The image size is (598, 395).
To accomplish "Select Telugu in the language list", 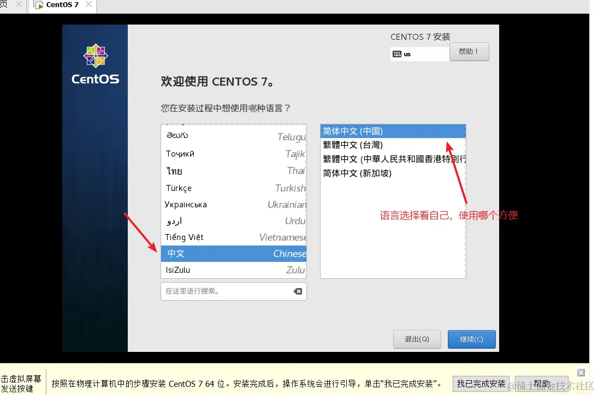I will click(x=233, y=136).
